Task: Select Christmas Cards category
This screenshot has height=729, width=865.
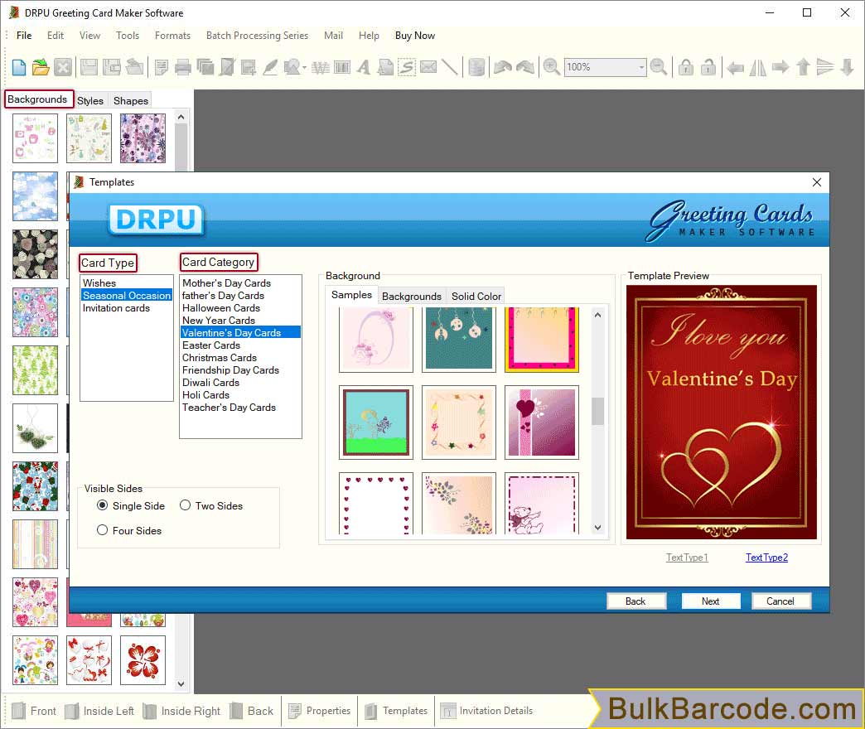Action: click(220, 357)
